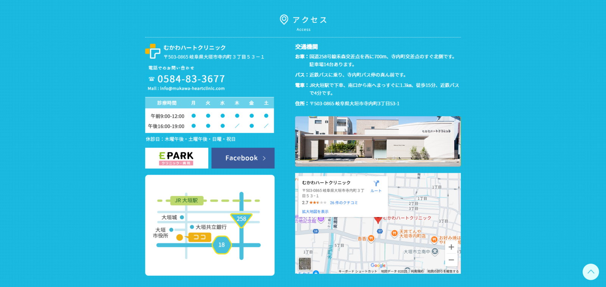Click the clinic email address link
606x287 pixels.
192,88
